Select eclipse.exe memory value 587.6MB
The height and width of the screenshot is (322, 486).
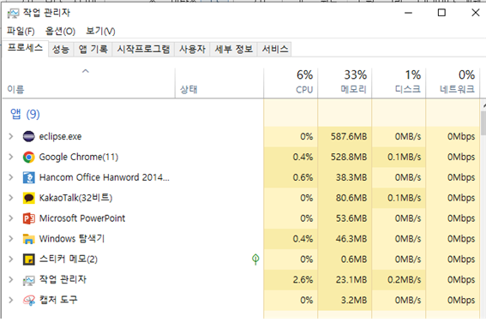[349, 136]
